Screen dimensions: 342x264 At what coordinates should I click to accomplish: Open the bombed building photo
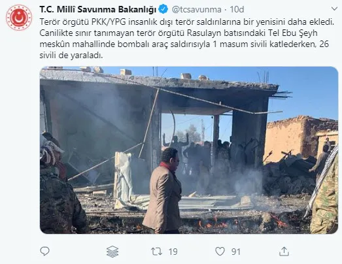189,150
